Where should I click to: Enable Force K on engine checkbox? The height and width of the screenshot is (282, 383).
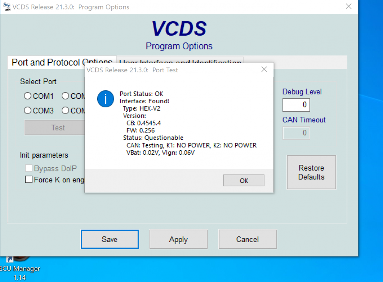(29, 179)
